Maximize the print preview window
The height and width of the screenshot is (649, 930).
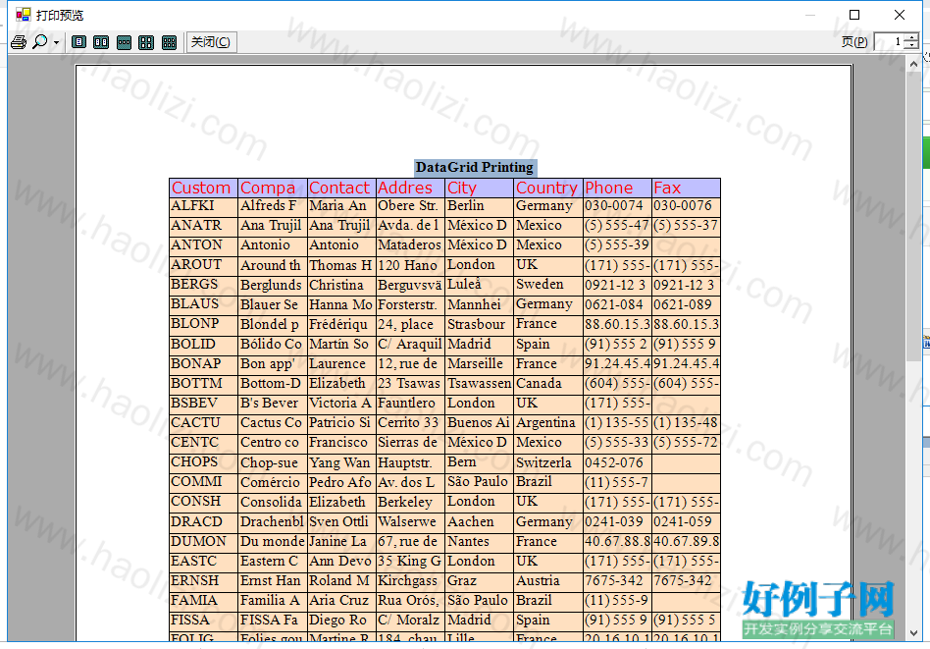click(854, 15)
